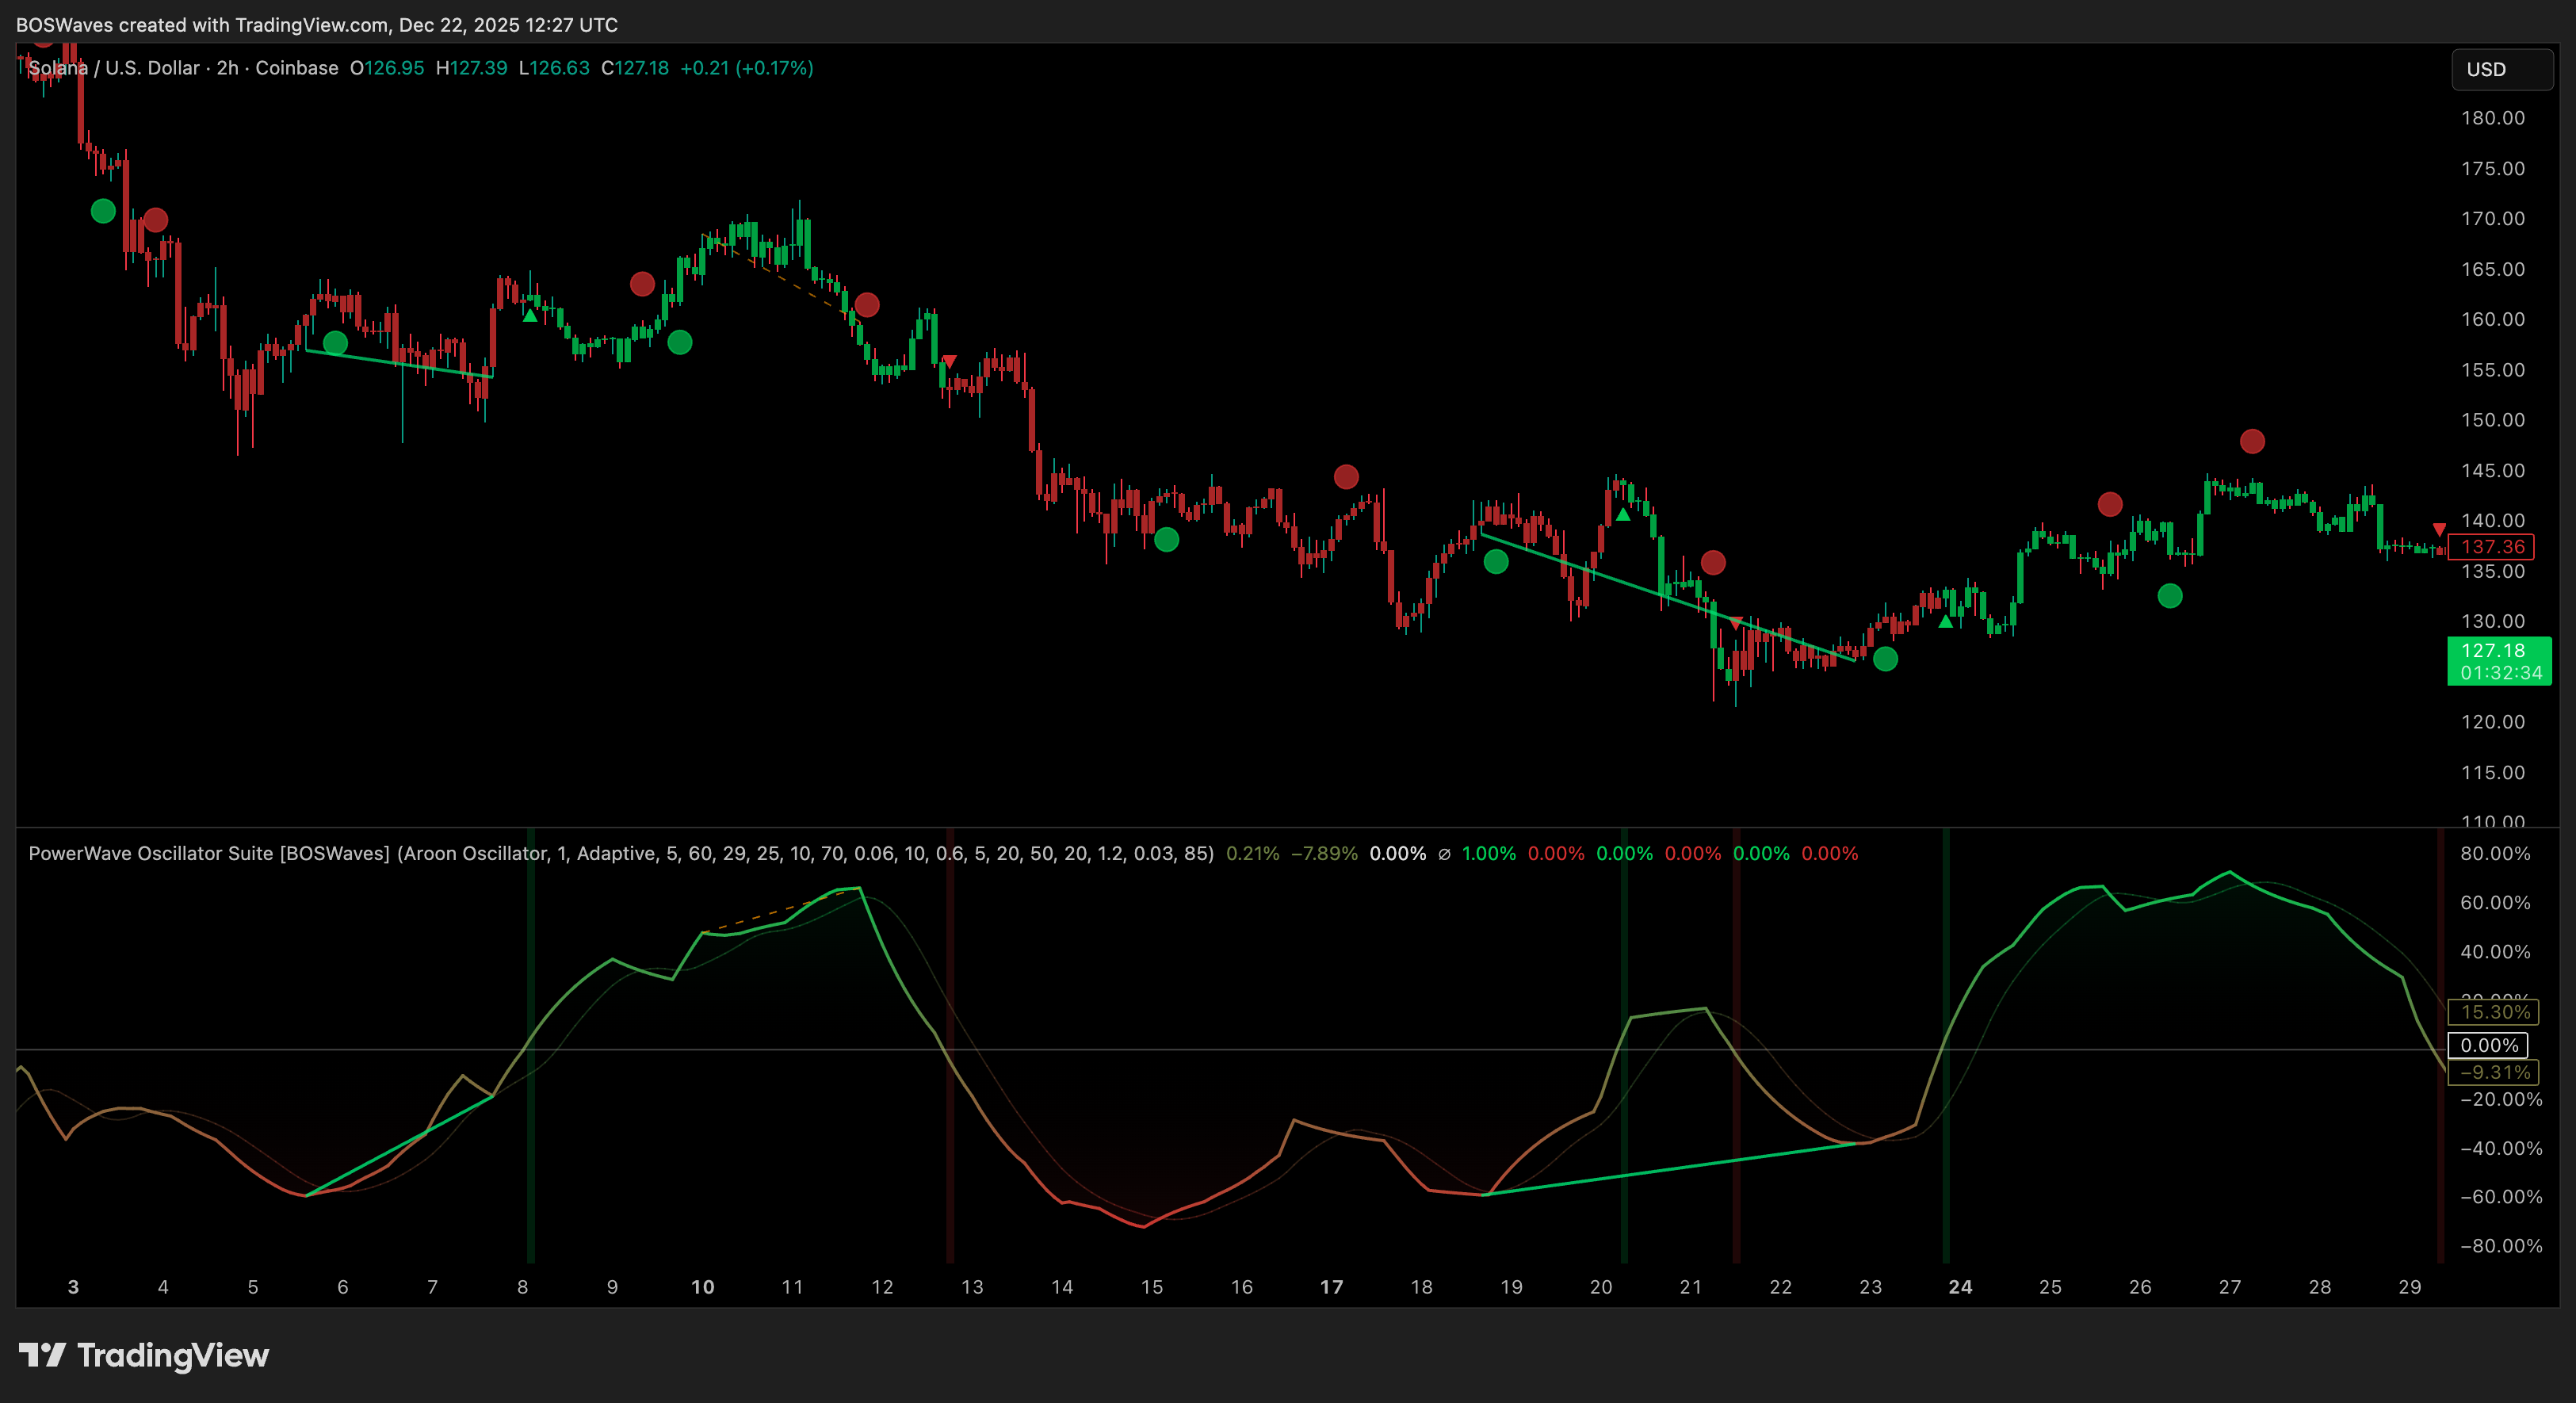
Task: Click the red-outlined 137.36 price label
Action: 2492,547
